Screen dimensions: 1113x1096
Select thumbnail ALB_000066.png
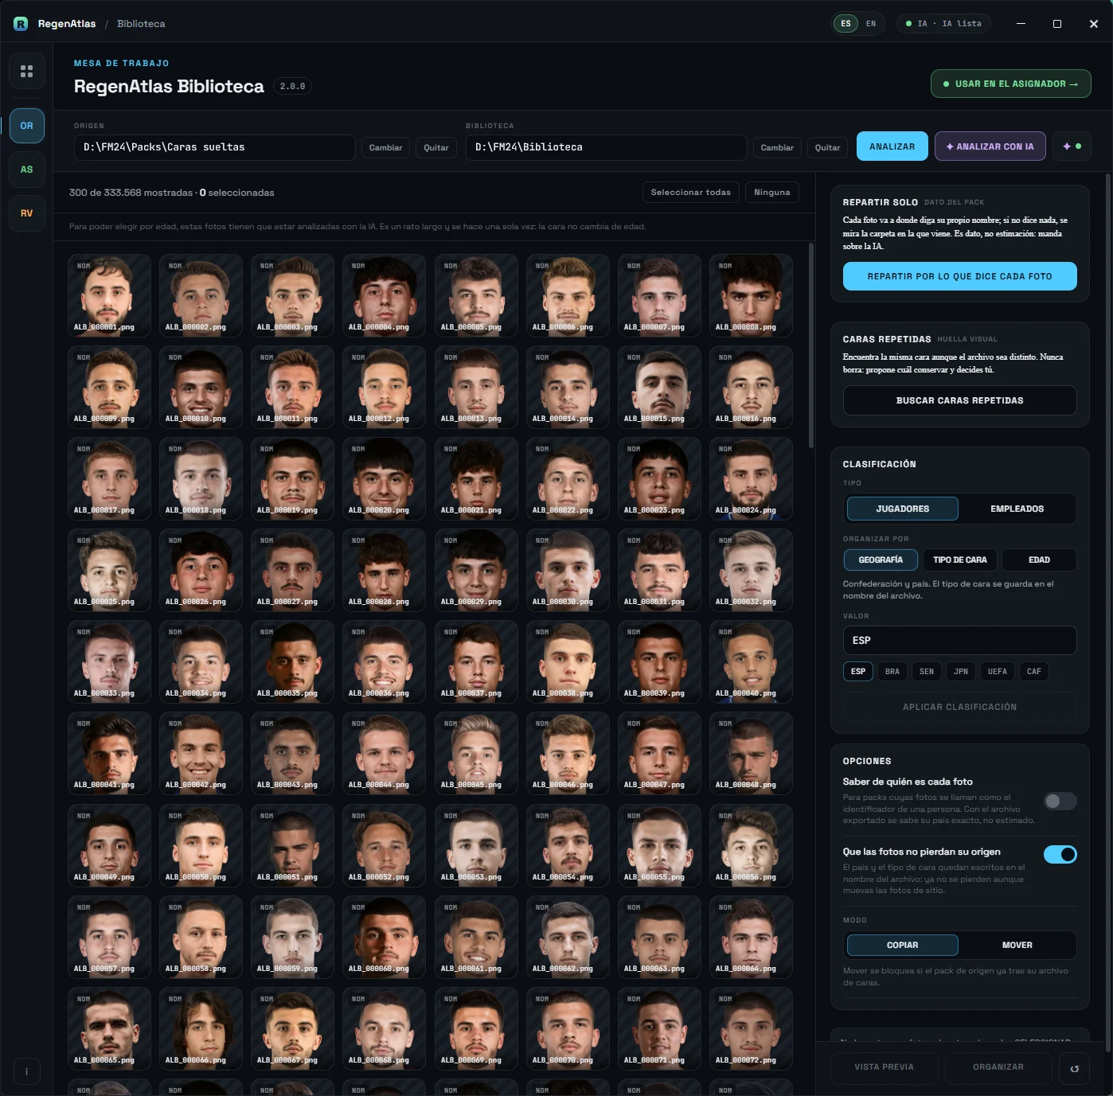[201, 1028]
